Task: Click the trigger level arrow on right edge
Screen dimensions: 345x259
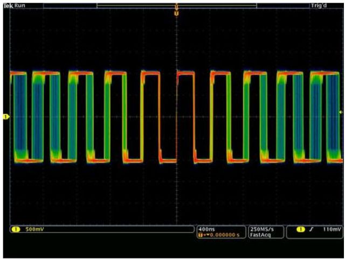Action: coord(340,112)
